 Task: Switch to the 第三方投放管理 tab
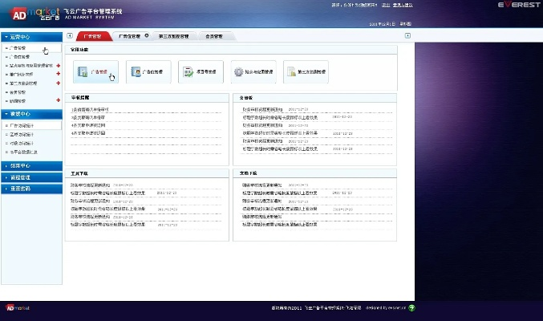coord(173,36)
